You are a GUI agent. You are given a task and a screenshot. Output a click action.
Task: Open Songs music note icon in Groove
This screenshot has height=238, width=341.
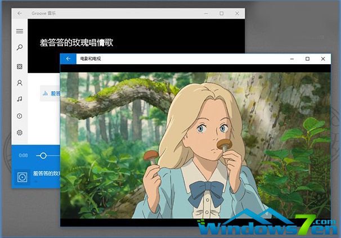(x=20, y=99)
